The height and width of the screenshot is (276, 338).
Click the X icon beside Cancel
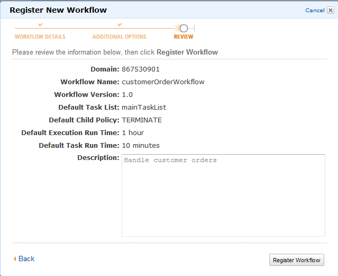[330, 10]
